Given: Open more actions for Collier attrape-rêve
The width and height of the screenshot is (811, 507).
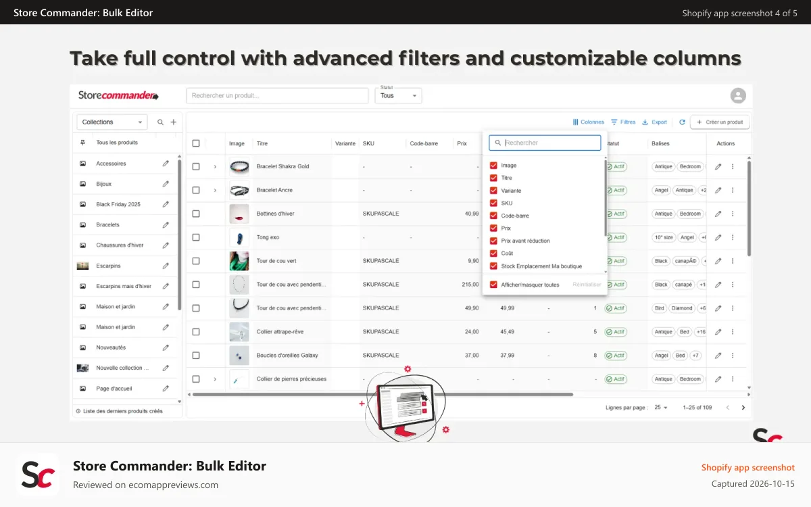Looking at the screenshot, I should [x=733, y=332].
